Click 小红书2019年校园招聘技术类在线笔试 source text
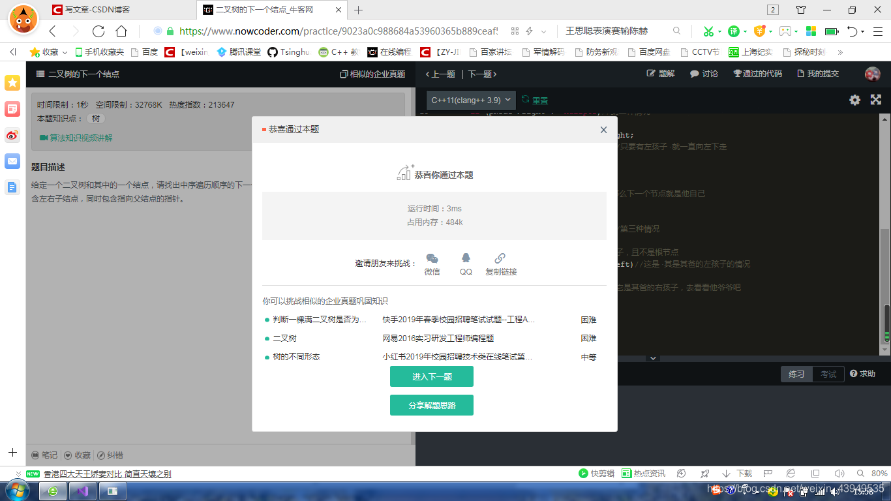Image resolution: width=891 pixels, height=501 pixels. (x=457, y=357)
